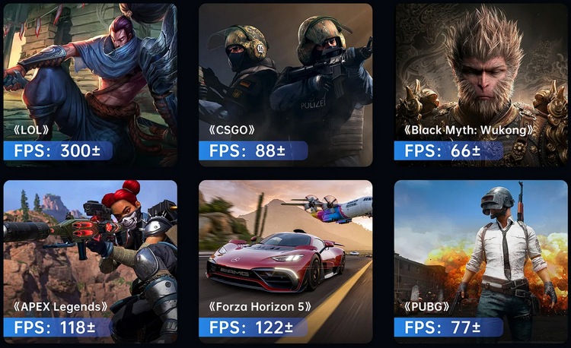
Task: Click the 《LOL》 title label
Action: 31,130
